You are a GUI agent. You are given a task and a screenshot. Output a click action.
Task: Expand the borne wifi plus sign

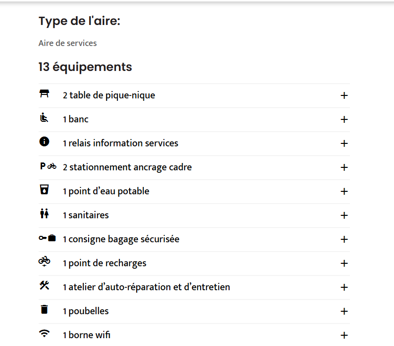coord(344,335)
